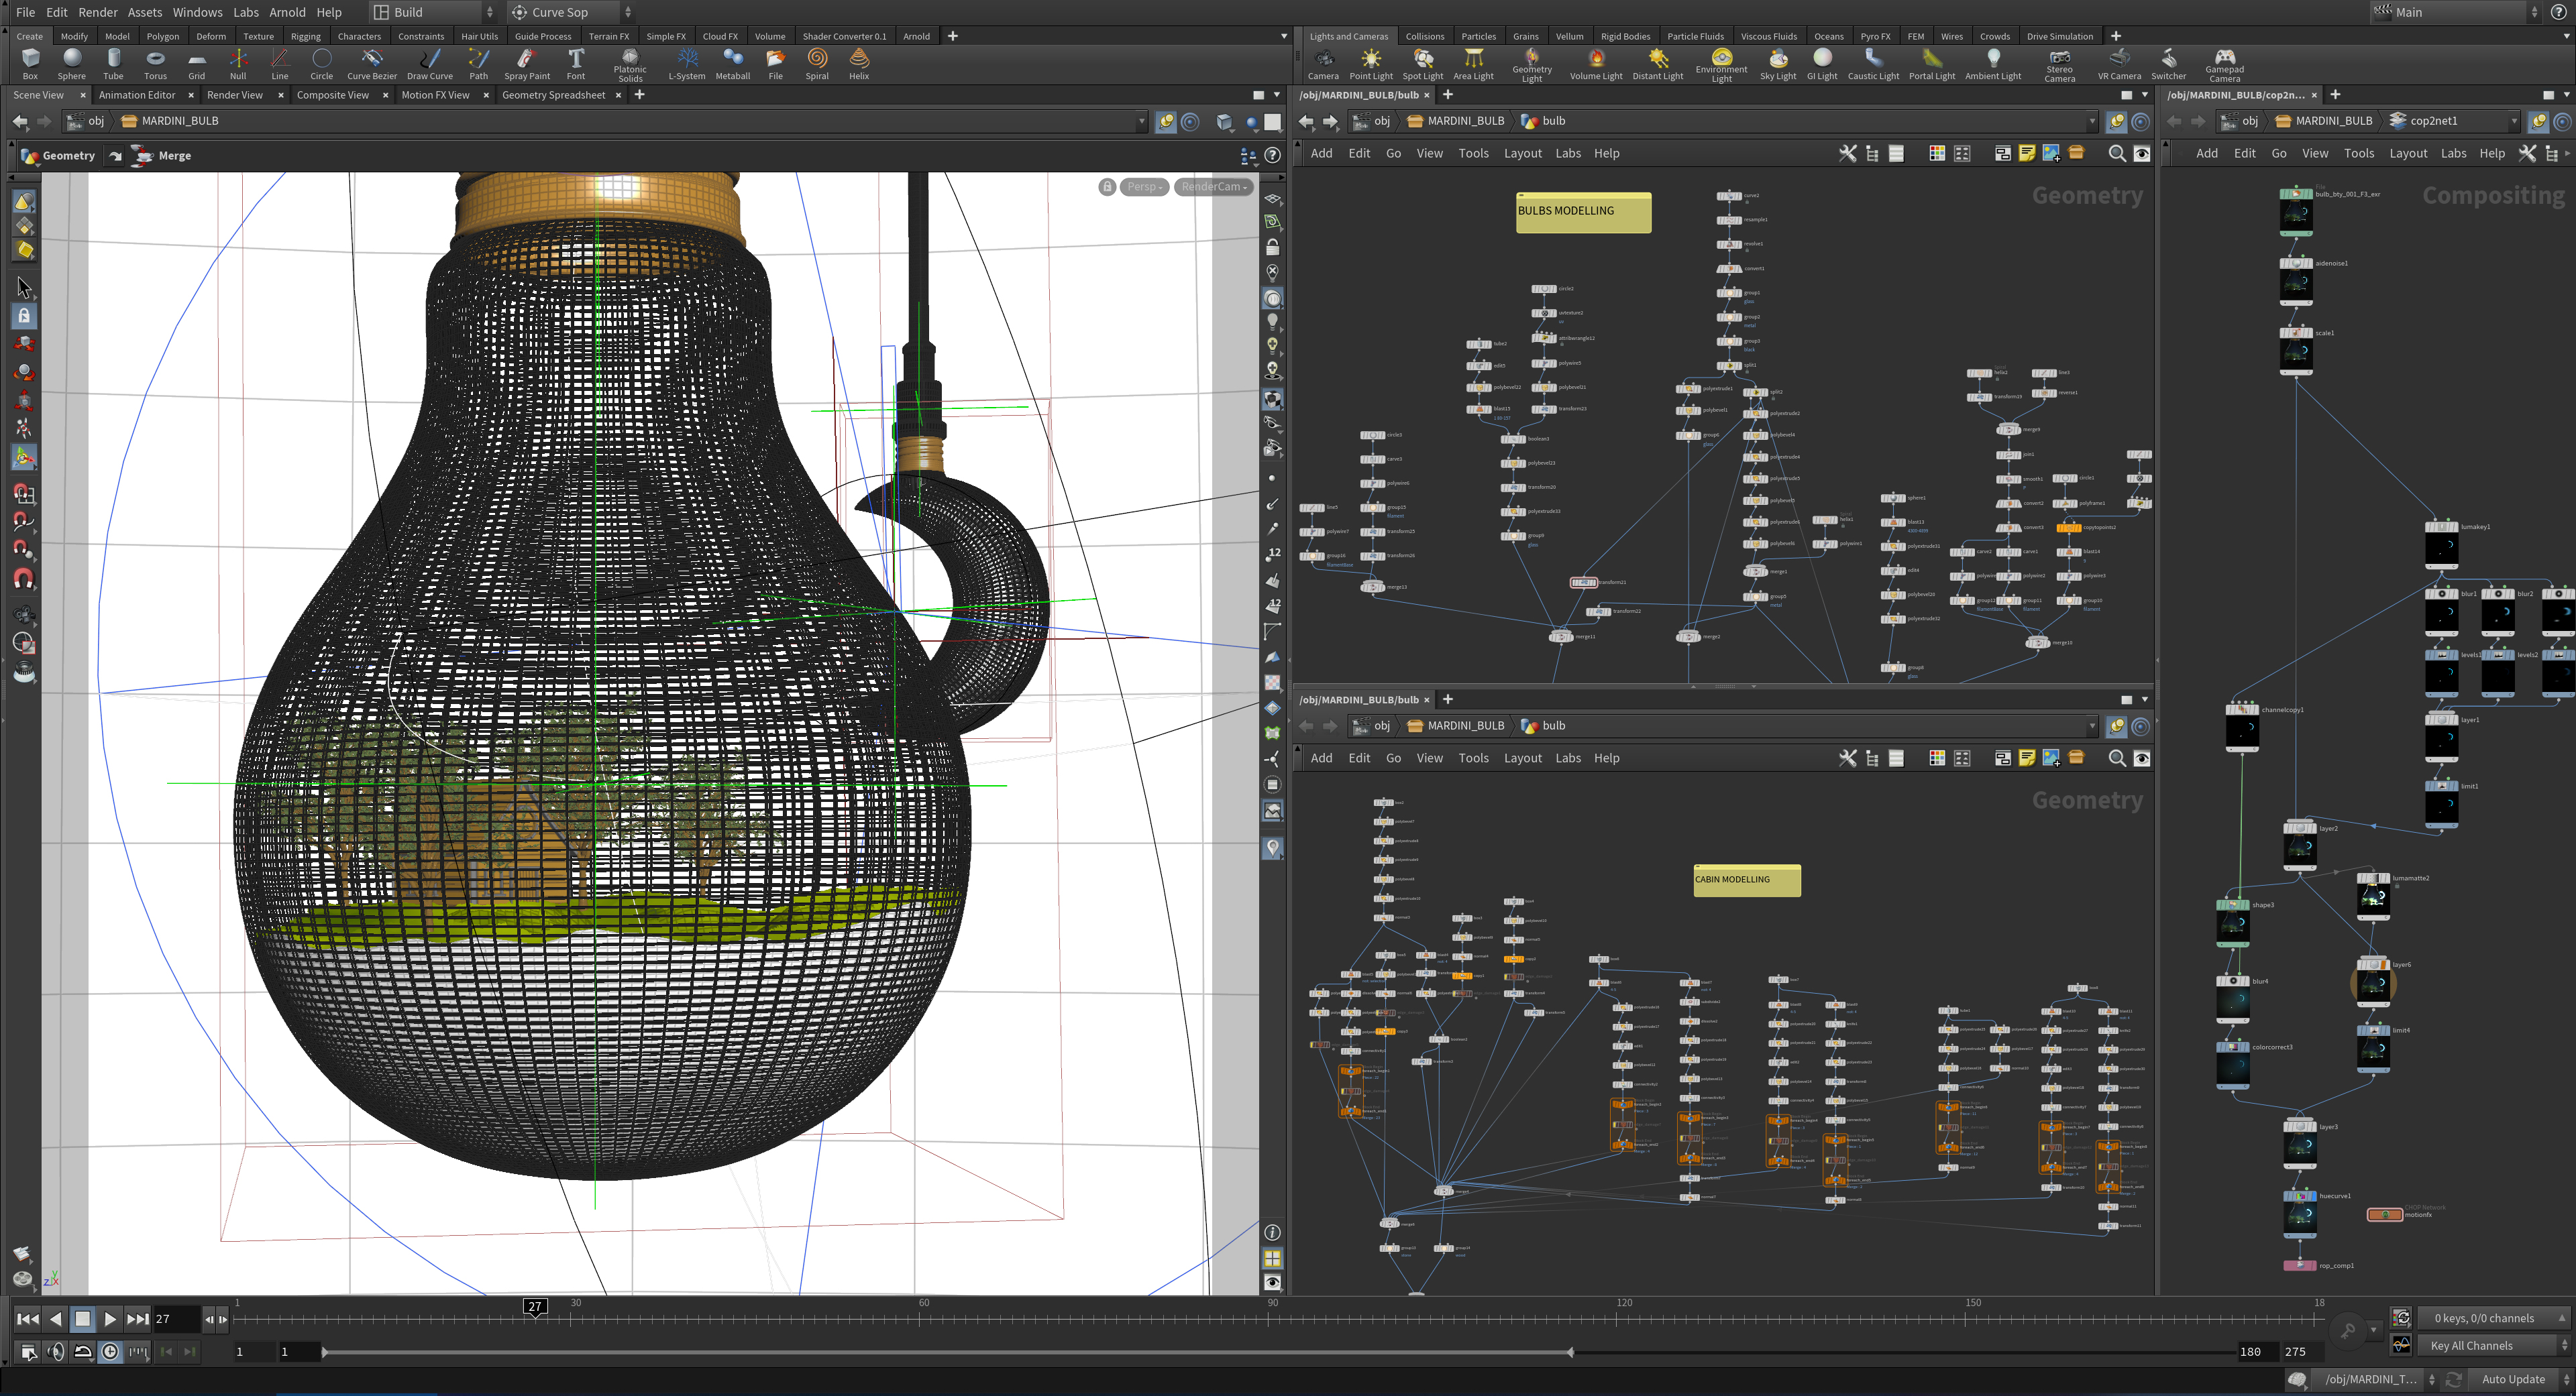Expand the Main take dropdown
2576x1396 pixels.
pos(2456,12)
